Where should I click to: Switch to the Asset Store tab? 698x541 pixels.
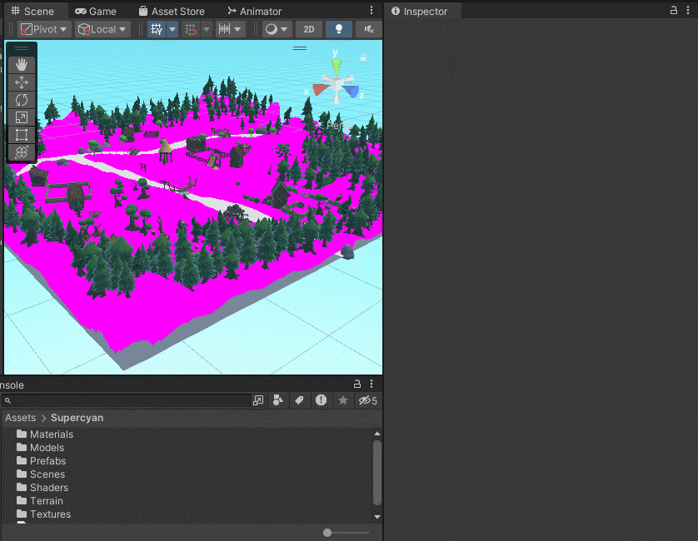pyautogui.click(x=172, y=11)
